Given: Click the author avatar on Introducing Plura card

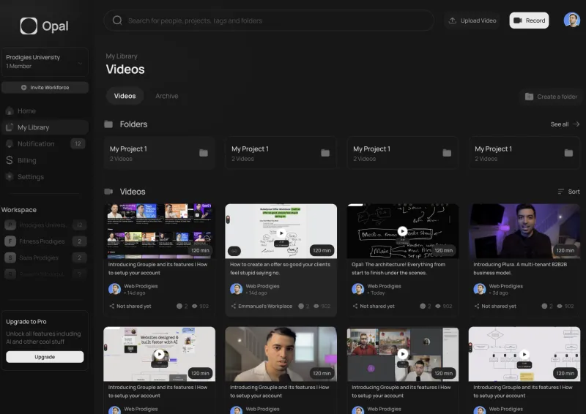Looking at the screenshot, I should tap(480, 289).
